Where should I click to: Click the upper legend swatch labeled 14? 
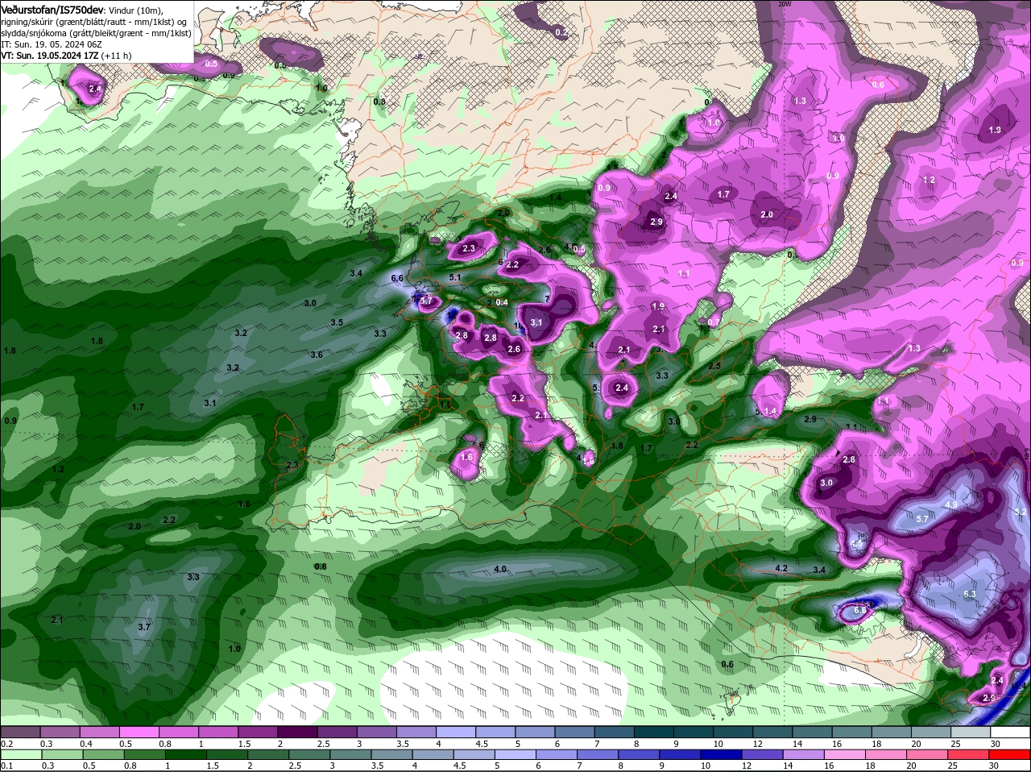pyautogui.click(x=813, y=731)
